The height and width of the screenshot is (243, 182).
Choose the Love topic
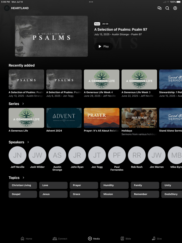point(53,185)
